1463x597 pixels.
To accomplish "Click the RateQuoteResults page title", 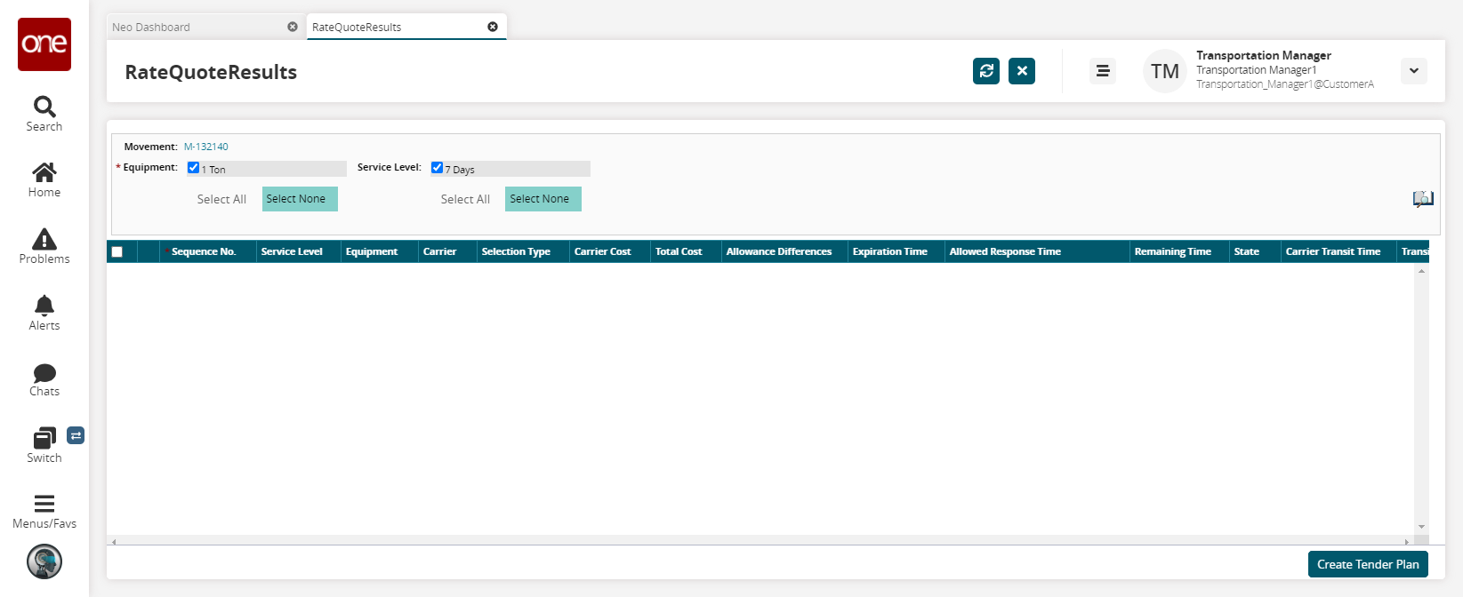I will pos(211,72).
